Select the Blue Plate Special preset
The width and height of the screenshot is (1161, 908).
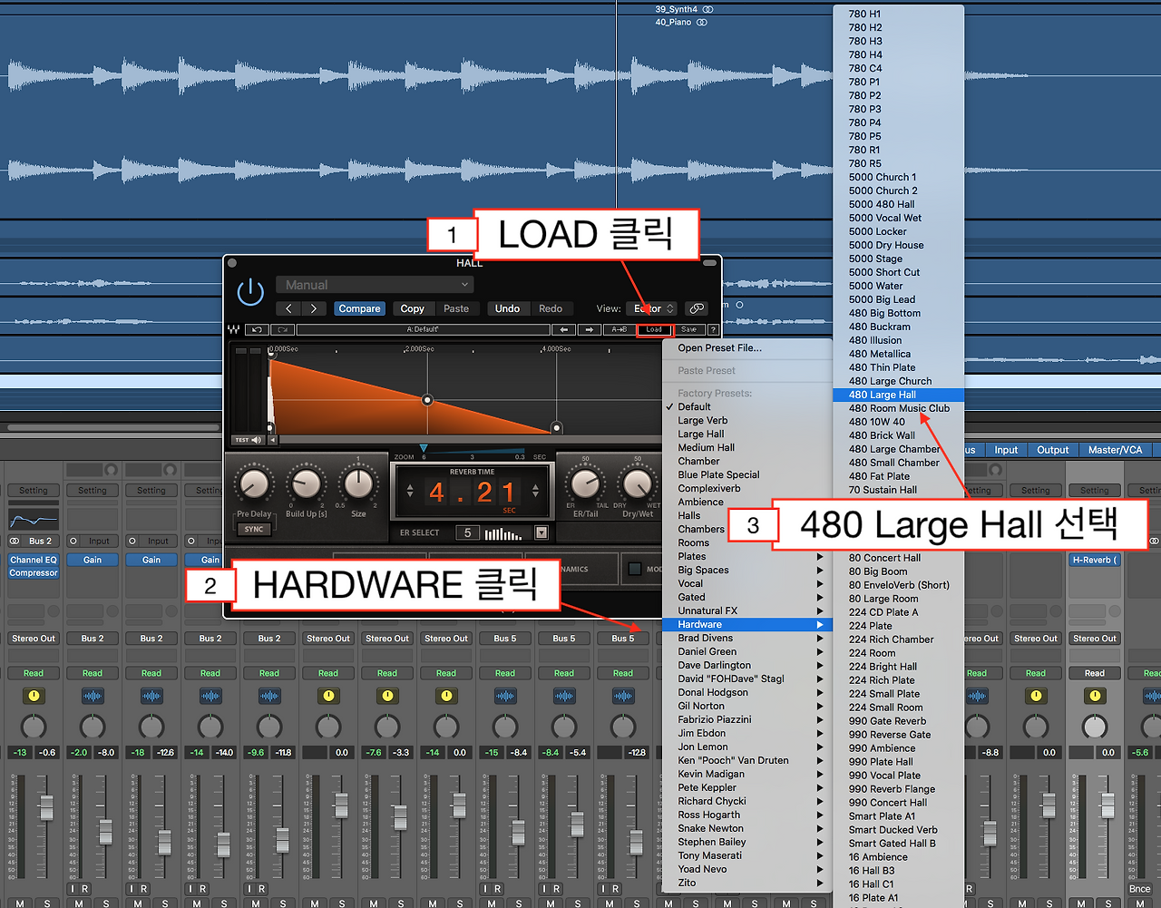tap(748, 474)
